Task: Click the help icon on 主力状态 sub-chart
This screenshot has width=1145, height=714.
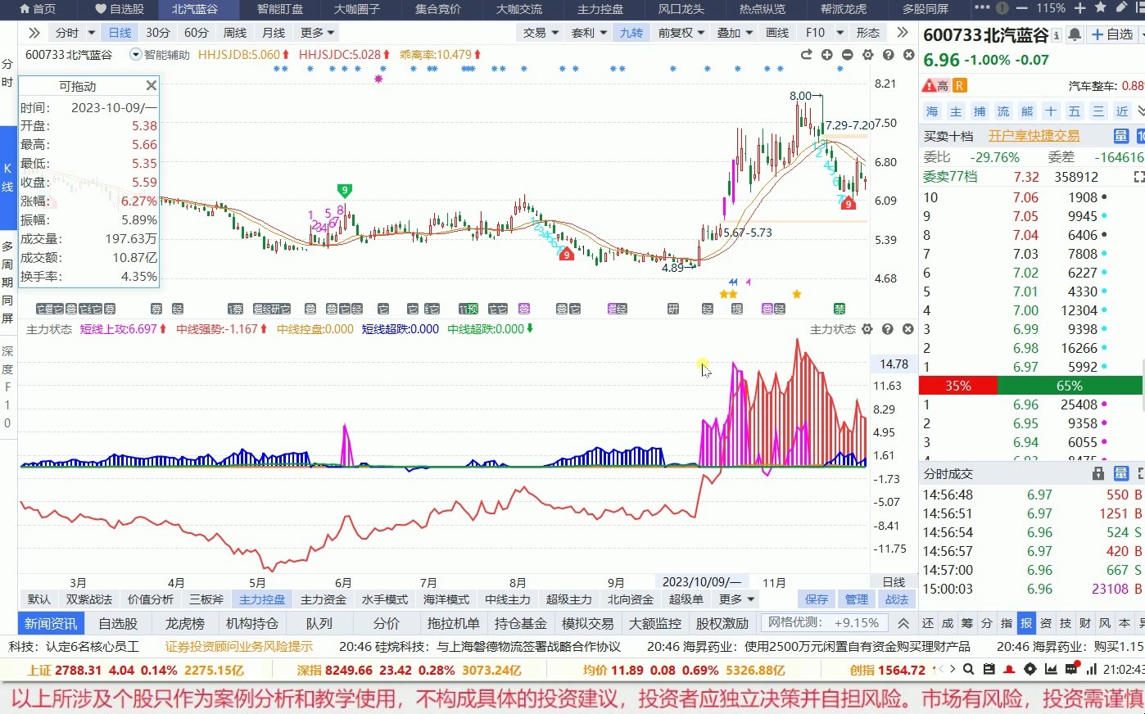Action: click(887, 329)
